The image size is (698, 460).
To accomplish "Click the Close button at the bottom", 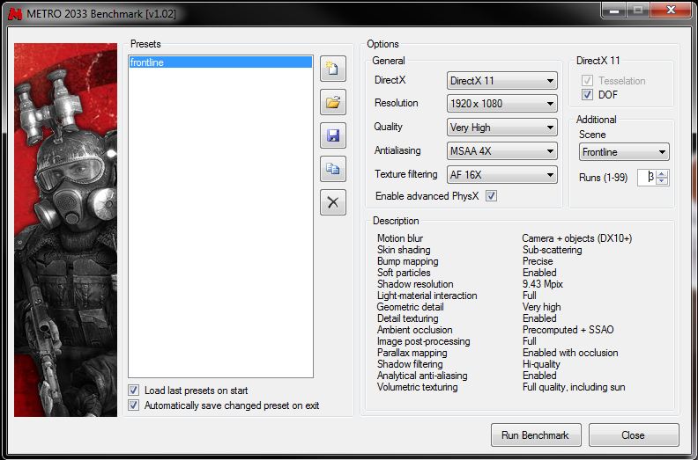I will point(634,435).
